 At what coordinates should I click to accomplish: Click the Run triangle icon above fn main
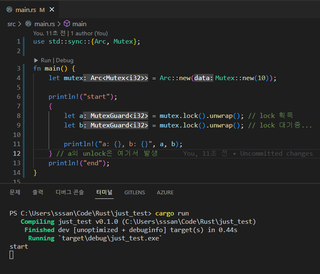[36, 60]
